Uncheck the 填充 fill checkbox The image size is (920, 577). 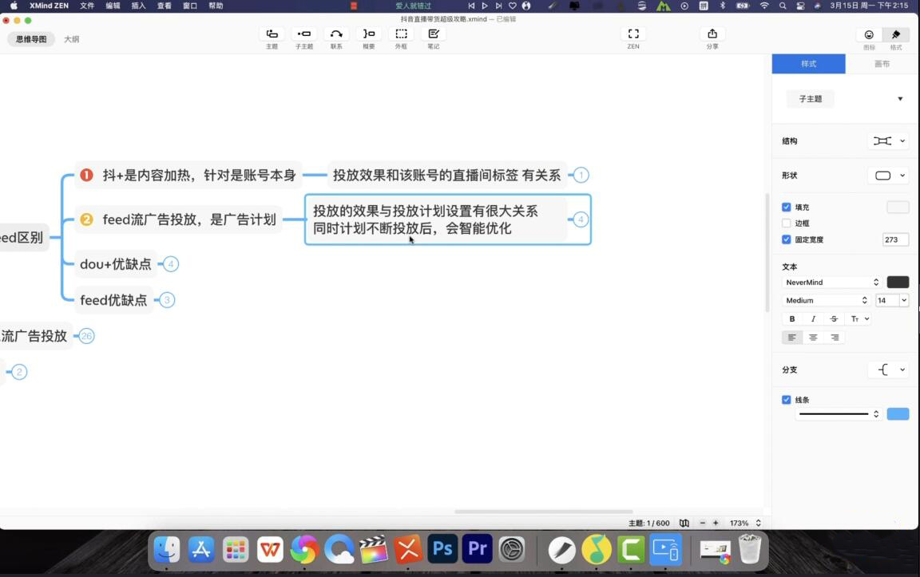tap(787, 207)
